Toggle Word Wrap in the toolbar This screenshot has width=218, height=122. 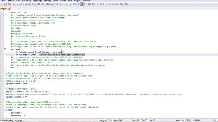coord(74,4)
